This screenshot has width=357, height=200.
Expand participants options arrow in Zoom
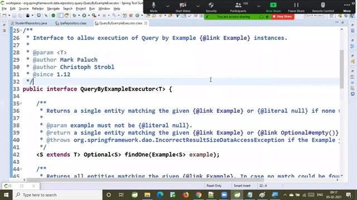click(258, 6)
